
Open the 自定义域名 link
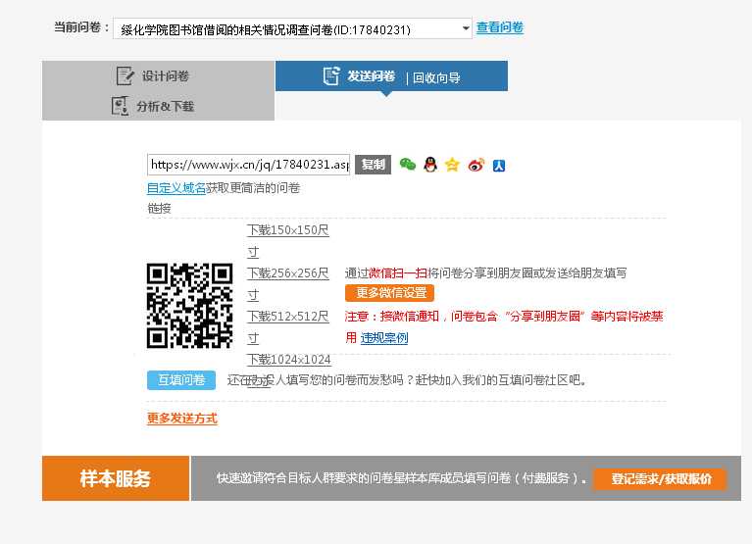pos(176,188)
